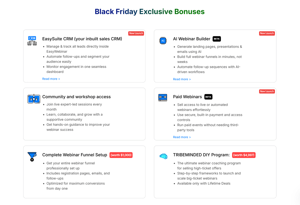
Task: Click the community people icon
Action: (x=34, y=99)
